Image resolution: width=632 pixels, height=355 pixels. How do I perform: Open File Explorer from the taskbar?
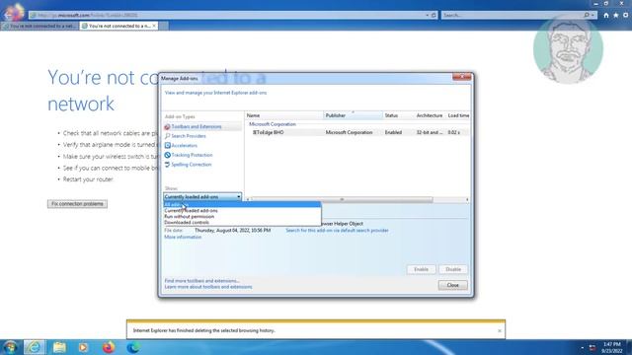pos(59,347)
